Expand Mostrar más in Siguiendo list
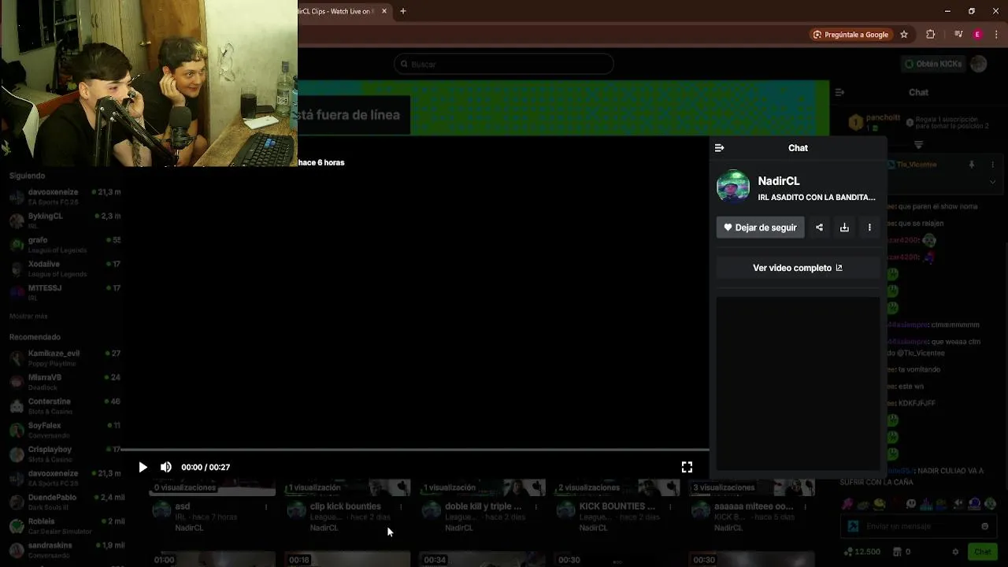The image size is (1008, 567). pos(28,316)
